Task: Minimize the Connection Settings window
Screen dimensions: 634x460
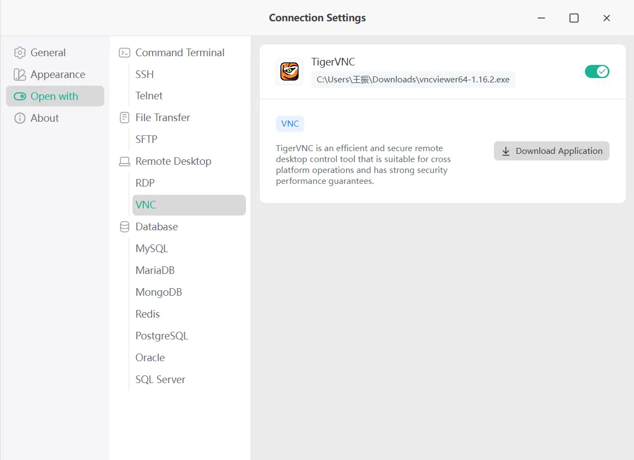Action: tap(541, 18)
